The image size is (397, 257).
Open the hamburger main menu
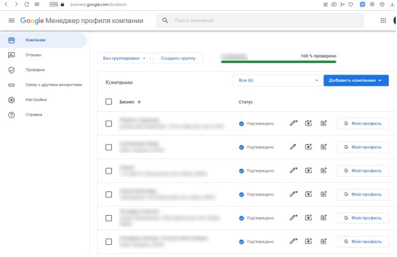click(x=11, y=20)
